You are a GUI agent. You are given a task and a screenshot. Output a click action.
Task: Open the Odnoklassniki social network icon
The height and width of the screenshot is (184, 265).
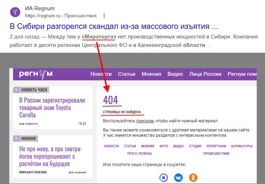click(x=193, y=178)
